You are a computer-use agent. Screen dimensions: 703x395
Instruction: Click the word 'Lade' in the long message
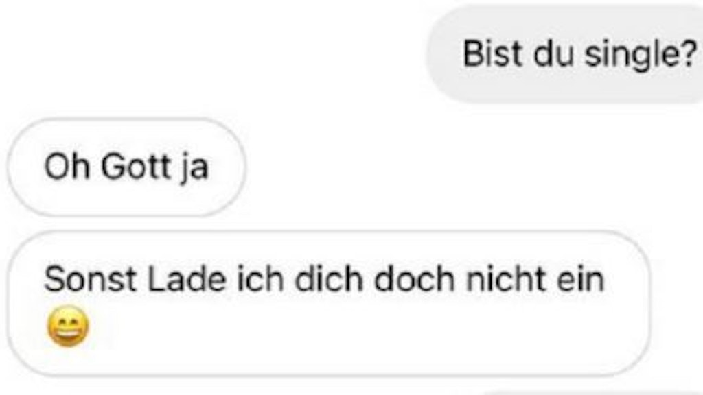pyautogui.click(x=187, y=280)
